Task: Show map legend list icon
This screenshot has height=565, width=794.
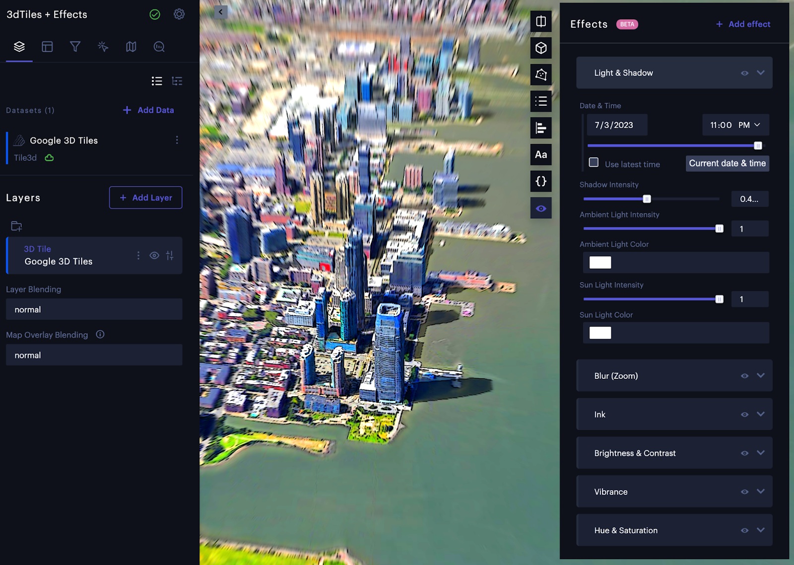Action: (x=541, y=101)
